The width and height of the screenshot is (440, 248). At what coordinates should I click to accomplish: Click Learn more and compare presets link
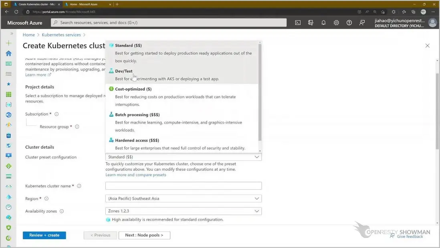[x=136, y=175]
